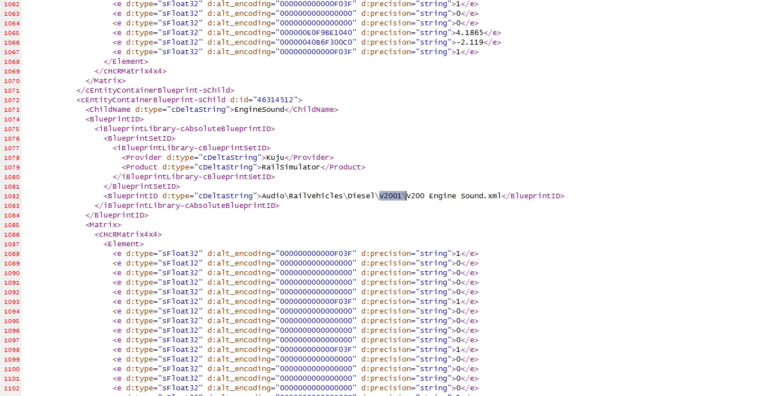Image resolution: width=770 pixels, height=396 pixels.
Task: Click the closing </Product> tag
Action: click(x=343, y=167)
